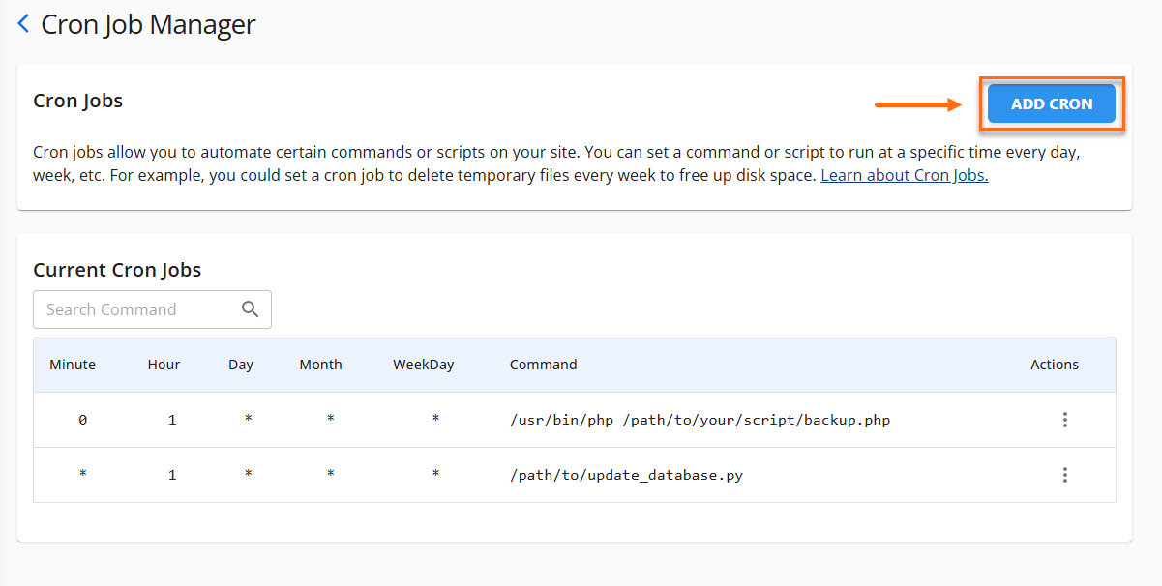Open actions menu for the backup.php cron job

[1064, 420]
